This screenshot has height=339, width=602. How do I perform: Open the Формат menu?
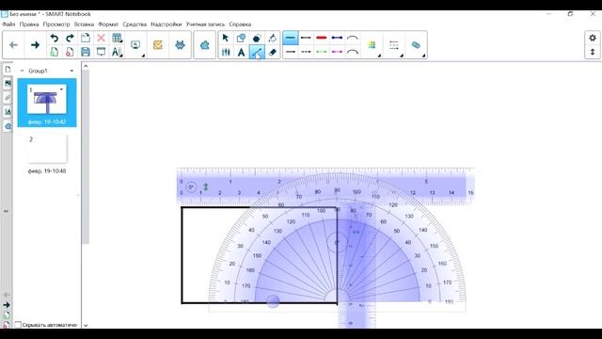[108, 24]
